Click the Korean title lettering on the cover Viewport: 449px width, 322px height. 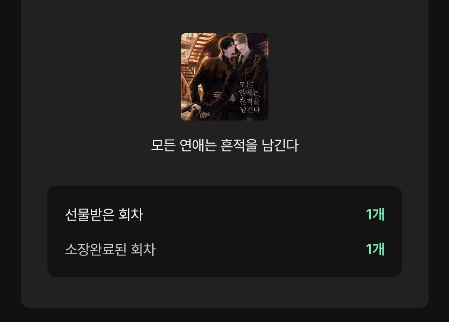click(249, 97)
